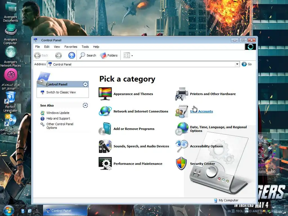Collapse the Control Panel sidebar section
This screenshot has width=288, height=216.
(x=85, y=84)
